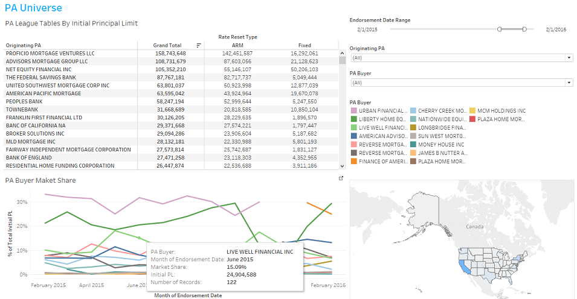Screen dimensions: 577x299
Task: Click the Fixed column header
Action: click(x=305, y=46)
